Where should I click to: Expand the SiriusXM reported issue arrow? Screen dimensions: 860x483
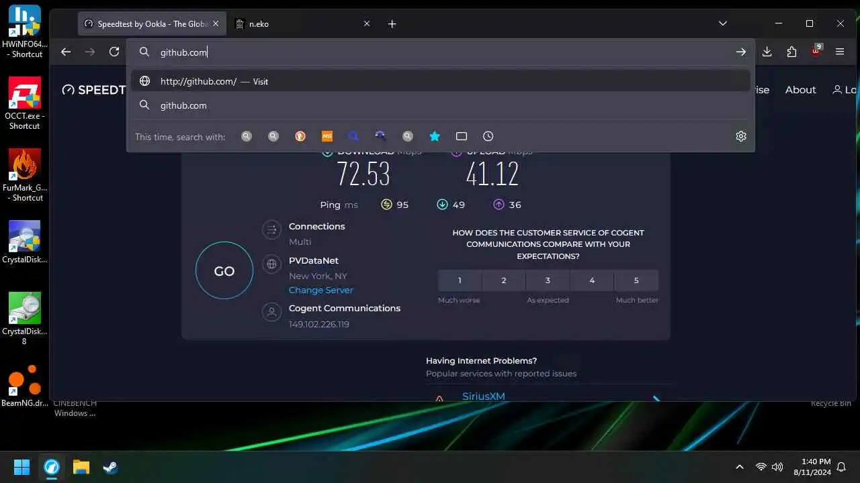(x=656, y=398)
